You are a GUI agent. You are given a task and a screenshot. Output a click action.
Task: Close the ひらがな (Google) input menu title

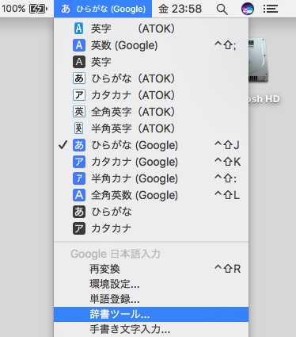pos(103,9)
